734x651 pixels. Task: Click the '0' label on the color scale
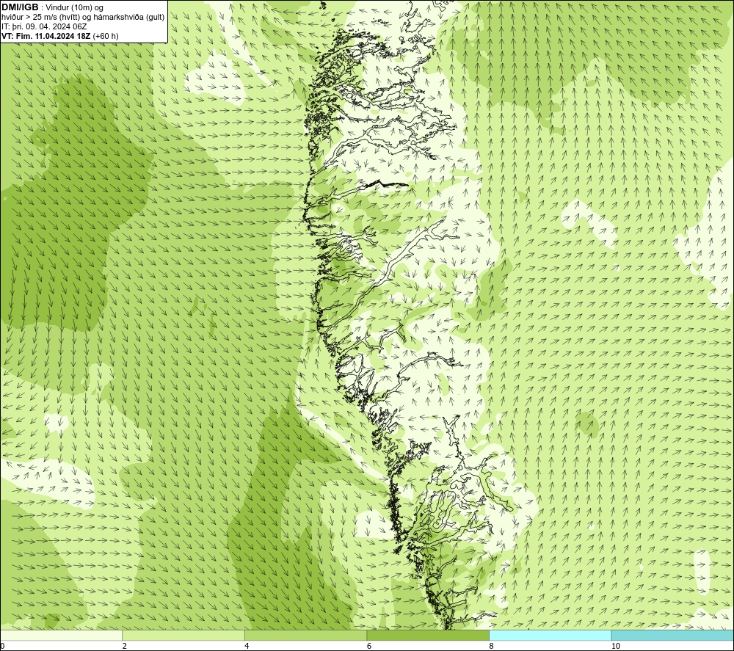tap(2, 646)
